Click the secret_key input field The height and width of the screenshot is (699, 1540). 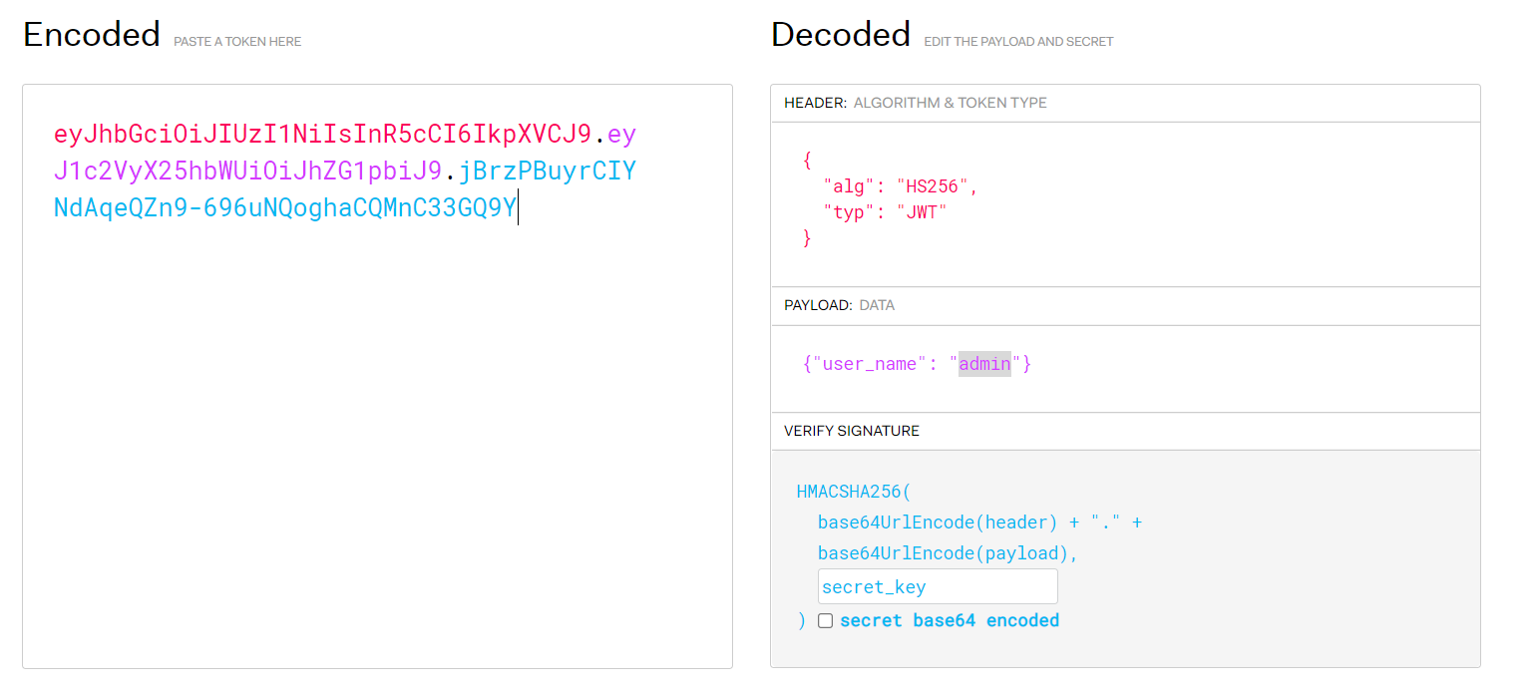coord(938,586)
